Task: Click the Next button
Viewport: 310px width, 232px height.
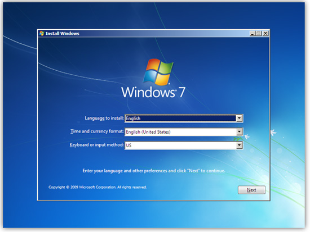Action: coord(251,190)
